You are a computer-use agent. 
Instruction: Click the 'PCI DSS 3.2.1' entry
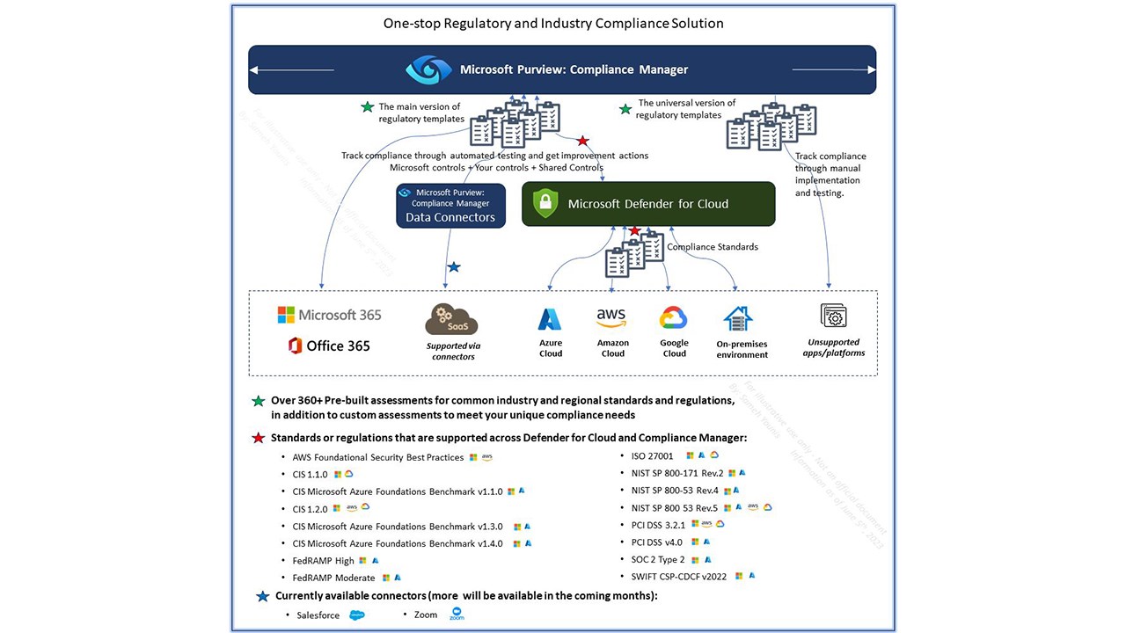click(657, 525)
